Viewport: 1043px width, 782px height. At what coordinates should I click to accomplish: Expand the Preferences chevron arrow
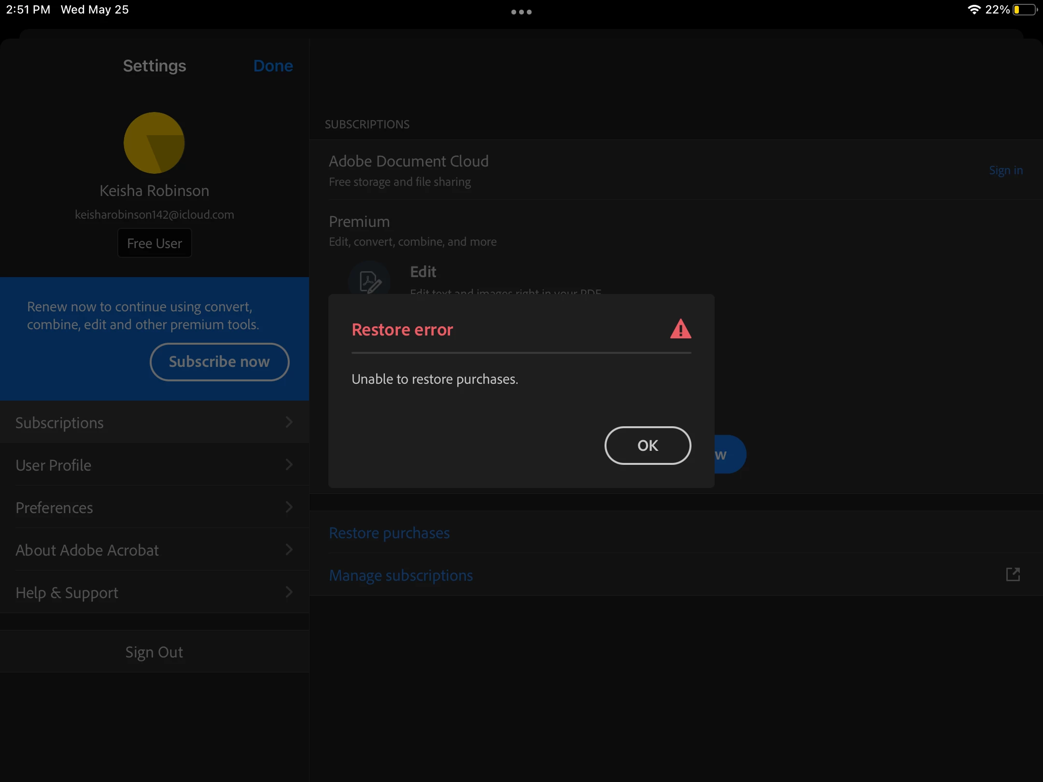point(289,507)
